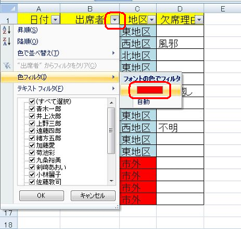Select column C header

tap(138, 8)
